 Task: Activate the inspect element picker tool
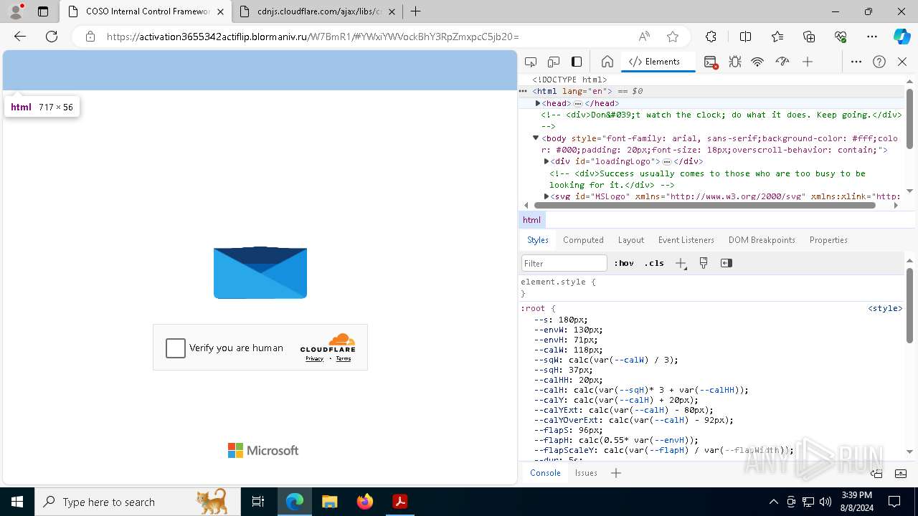click(531, 62)
